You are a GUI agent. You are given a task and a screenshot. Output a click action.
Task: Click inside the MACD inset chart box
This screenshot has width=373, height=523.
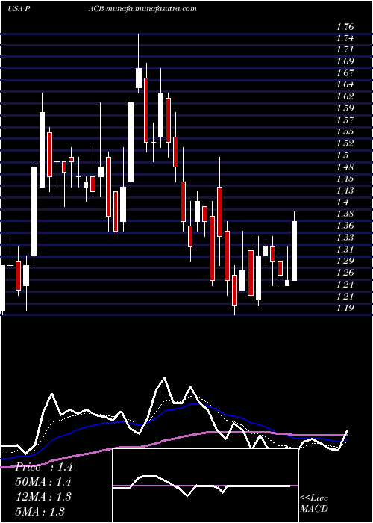point(205,486)
